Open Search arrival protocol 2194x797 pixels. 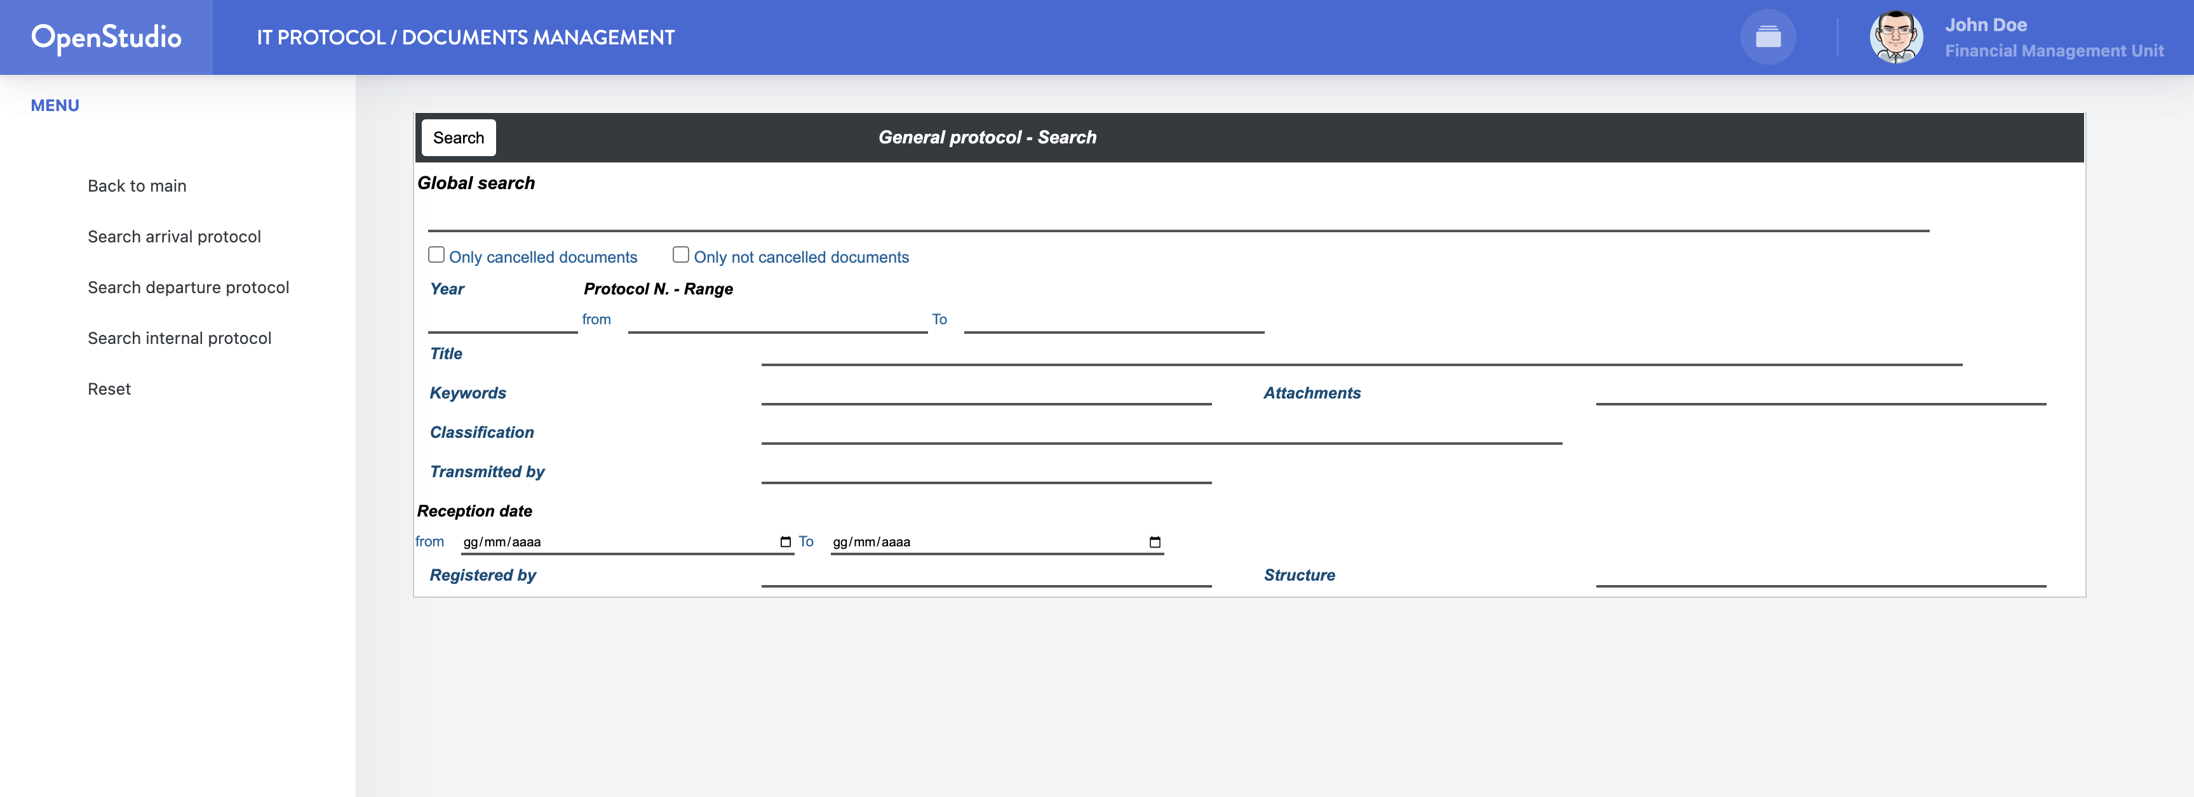click(175, 237)
